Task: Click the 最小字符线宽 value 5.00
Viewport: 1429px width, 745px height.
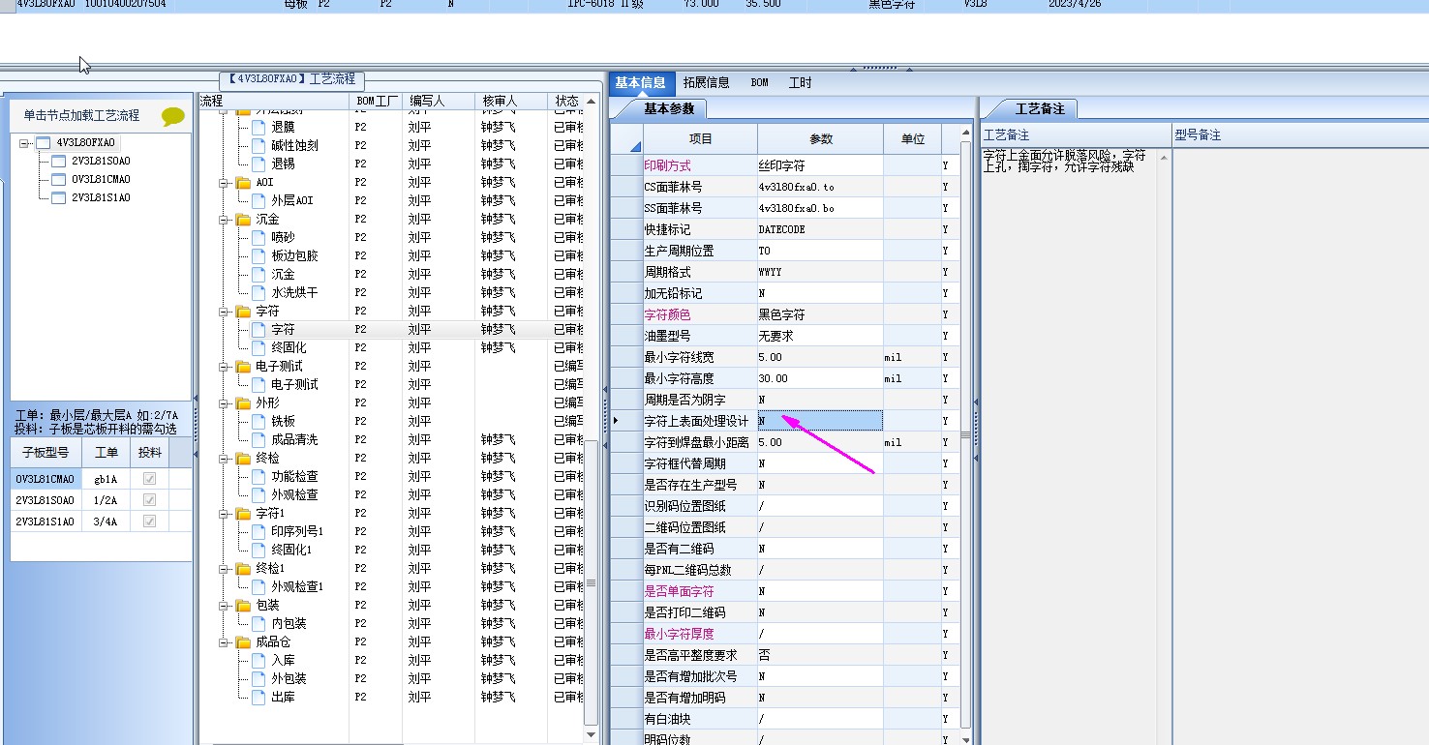Action: (820, 357)
